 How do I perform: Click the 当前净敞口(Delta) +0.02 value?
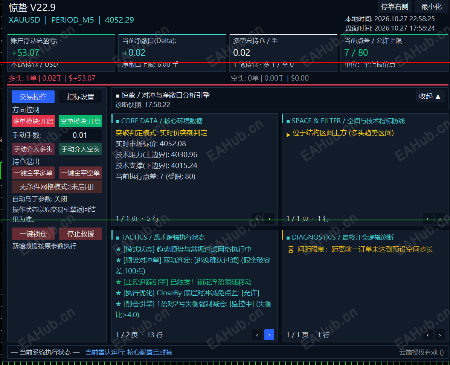(x=134, y=53)
